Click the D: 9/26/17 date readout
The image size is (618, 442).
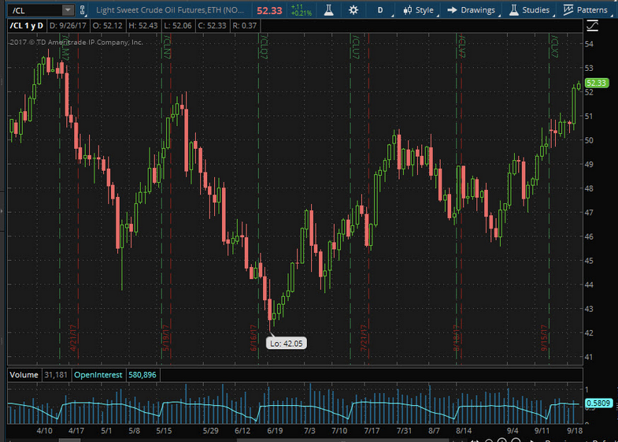click(68, 26)
